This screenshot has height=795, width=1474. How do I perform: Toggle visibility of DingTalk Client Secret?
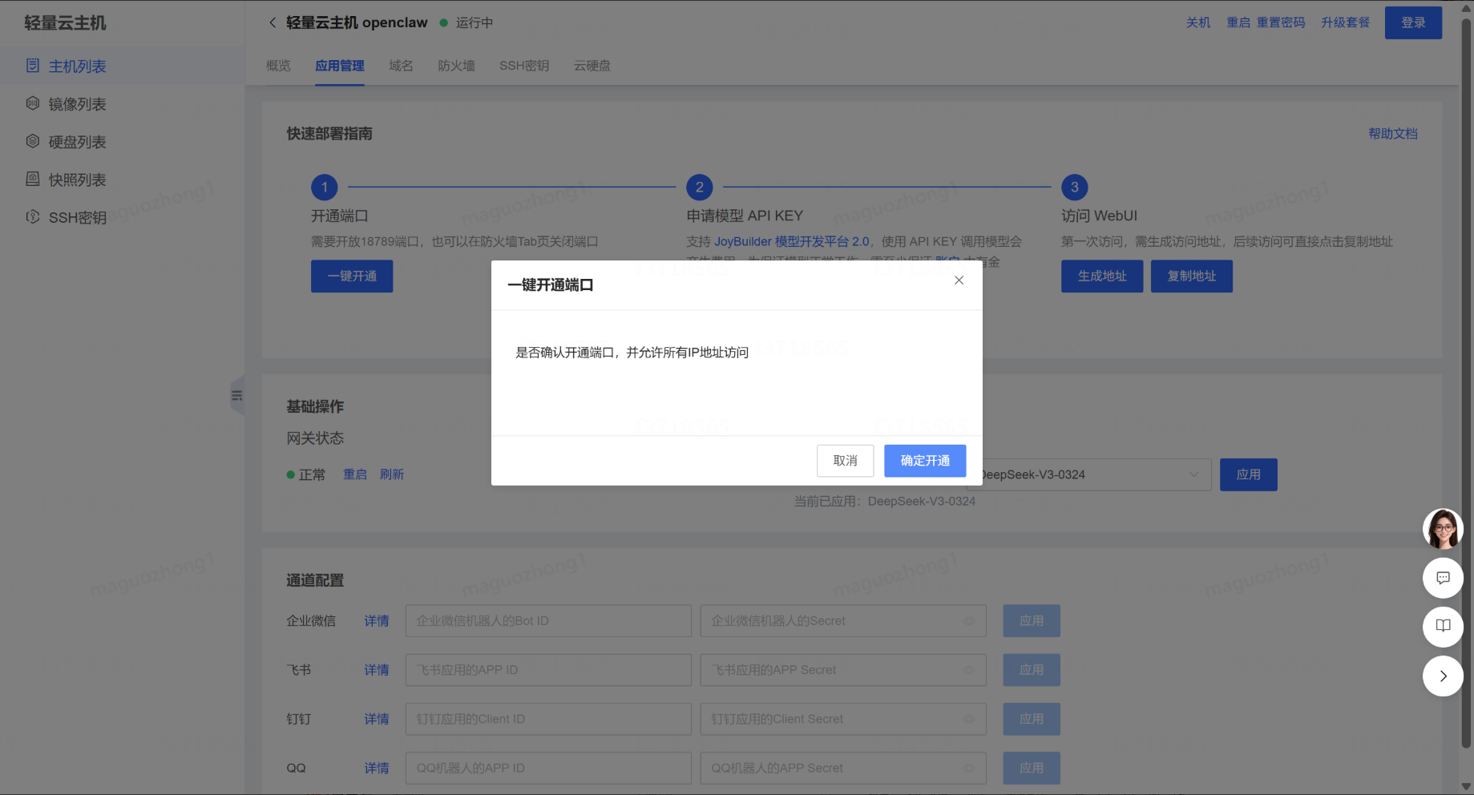tap(969, 720)
